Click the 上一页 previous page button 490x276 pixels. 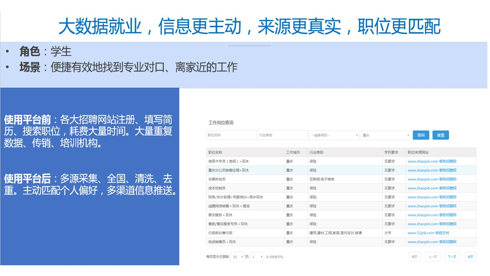433,257
